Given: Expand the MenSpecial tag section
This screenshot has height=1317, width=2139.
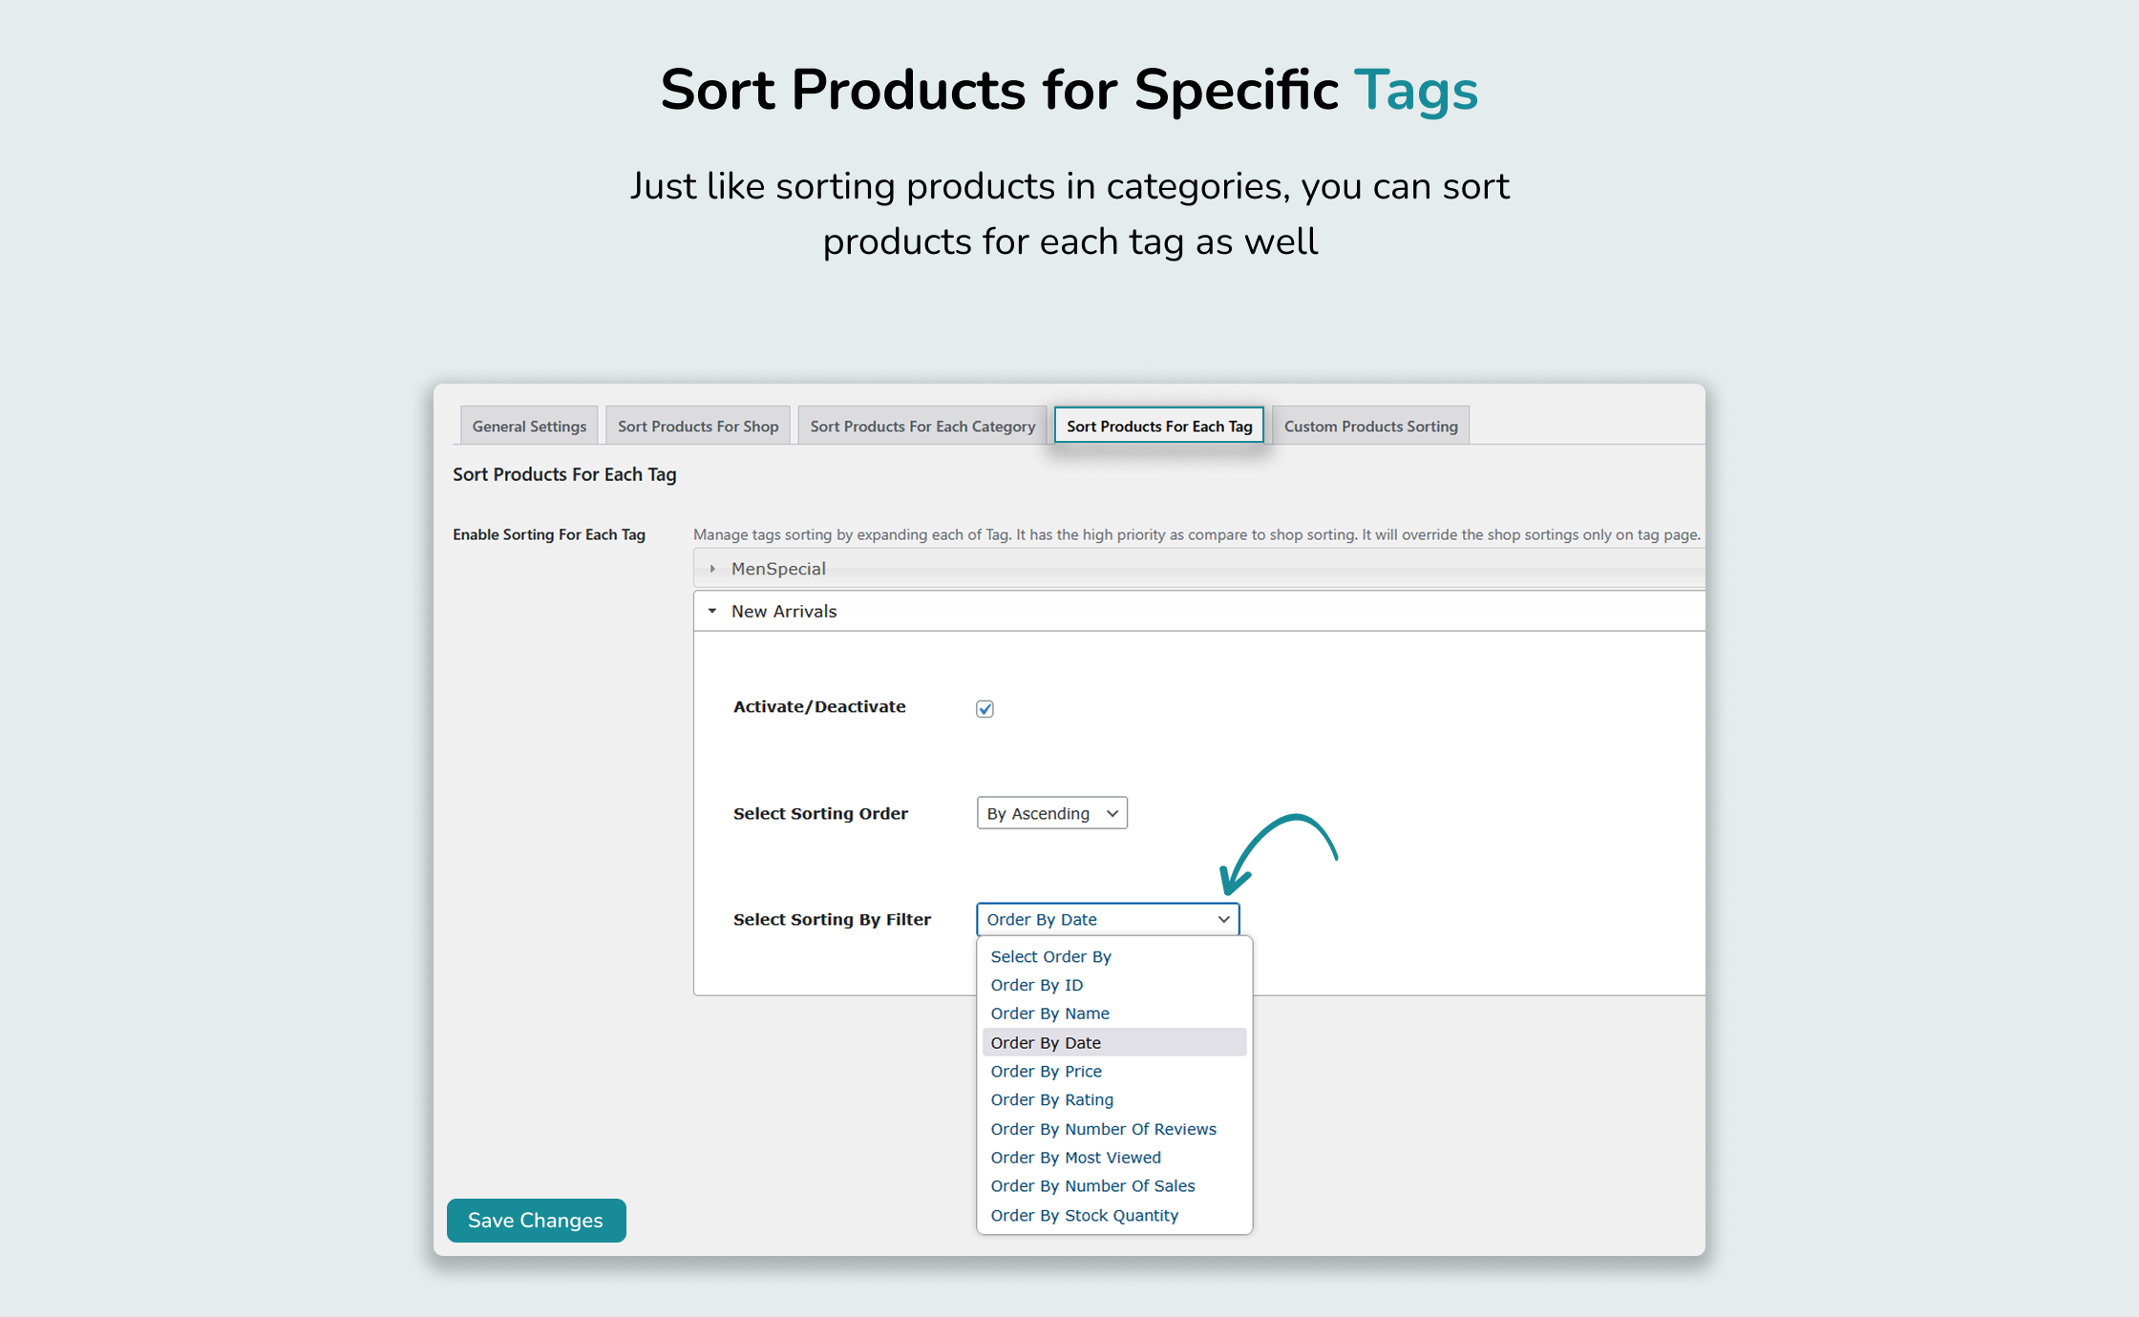Looking at the screenshot, I should point(778,568).
